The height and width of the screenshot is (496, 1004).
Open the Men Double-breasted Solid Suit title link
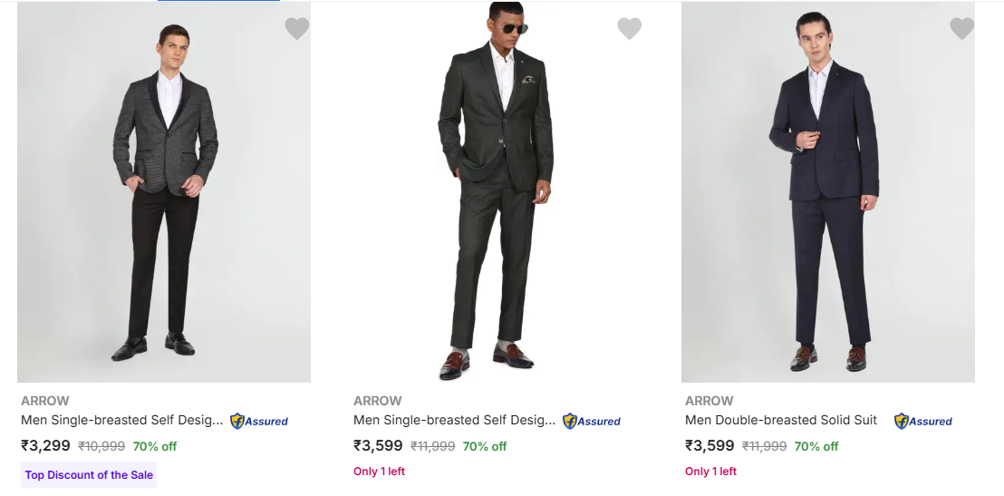tap(781, 420)
